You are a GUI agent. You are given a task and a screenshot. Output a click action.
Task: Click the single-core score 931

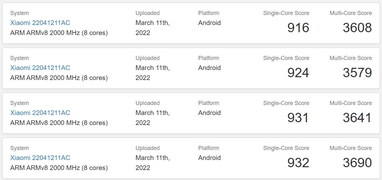(298, 118)
